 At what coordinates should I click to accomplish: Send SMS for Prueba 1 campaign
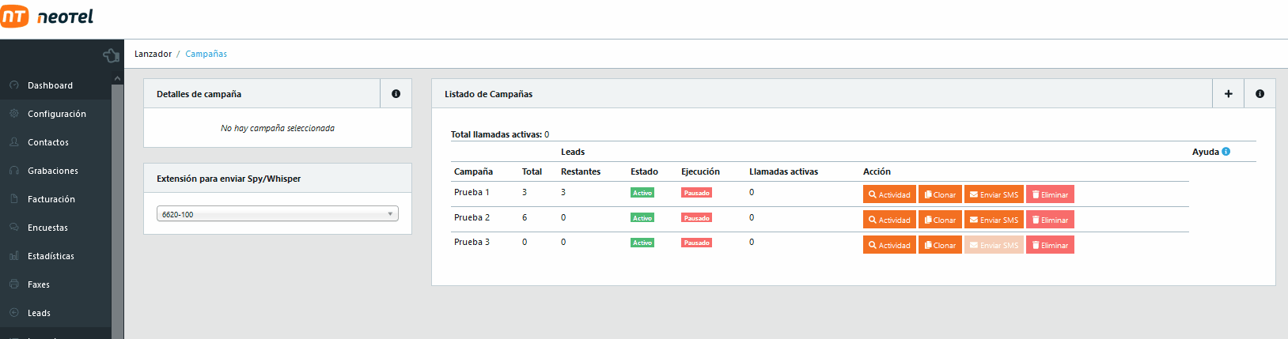[994, 194]
